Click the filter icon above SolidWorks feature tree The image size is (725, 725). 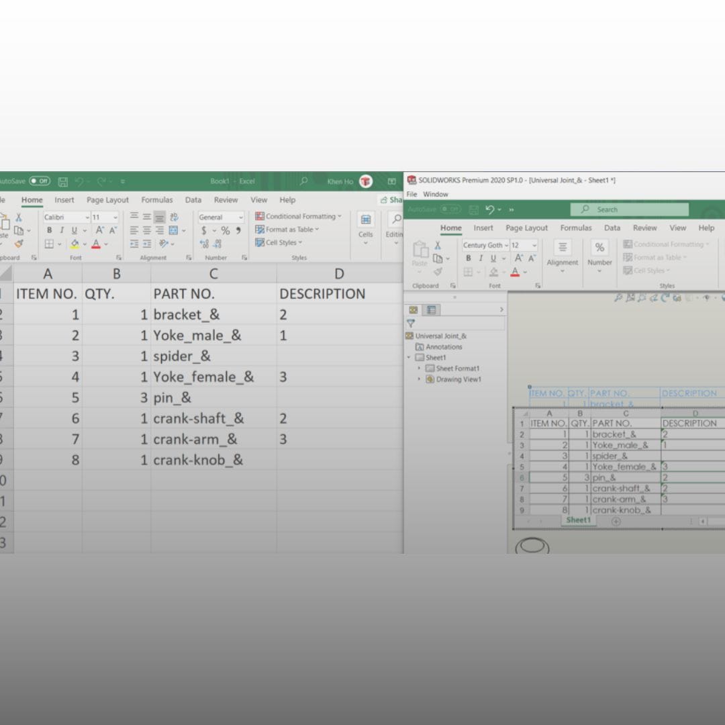[412, 324]
